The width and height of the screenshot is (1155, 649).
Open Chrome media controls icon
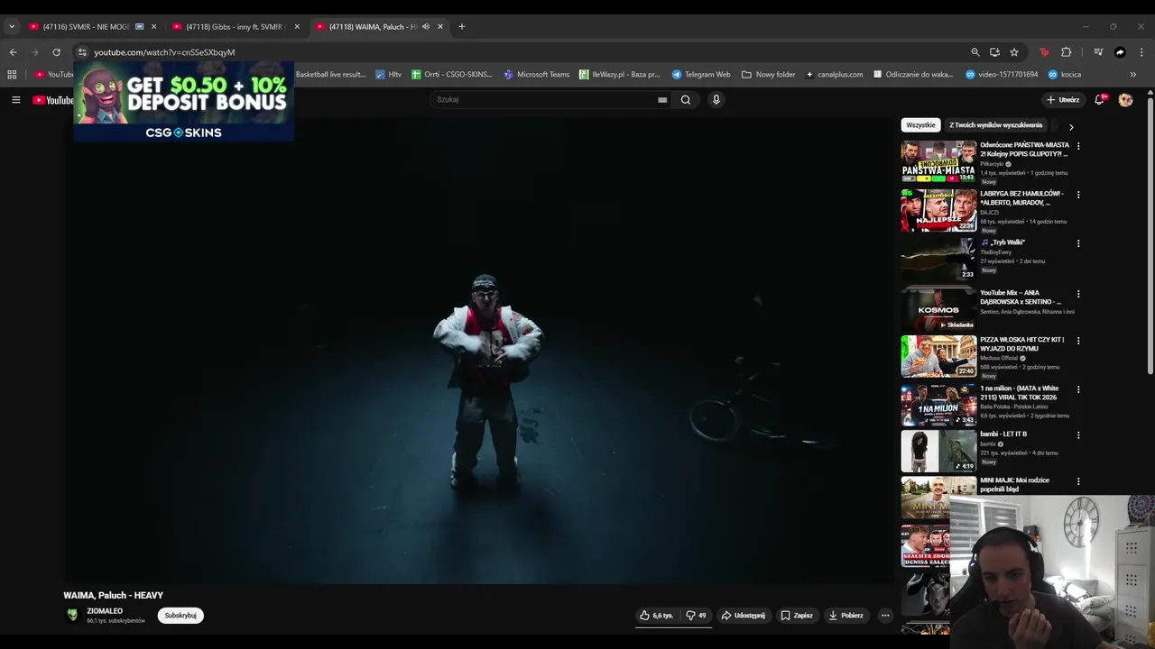[1098, 52]
